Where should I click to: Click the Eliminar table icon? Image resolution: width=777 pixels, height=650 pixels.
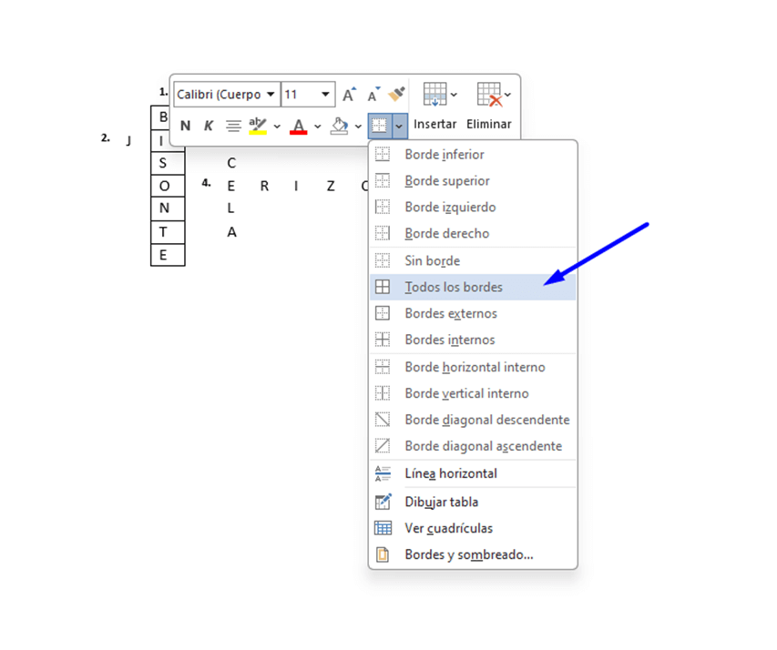pos(489,94)
